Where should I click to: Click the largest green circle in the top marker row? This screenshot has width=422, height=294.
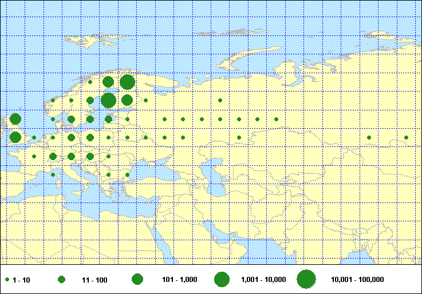[x=127, y=82]
